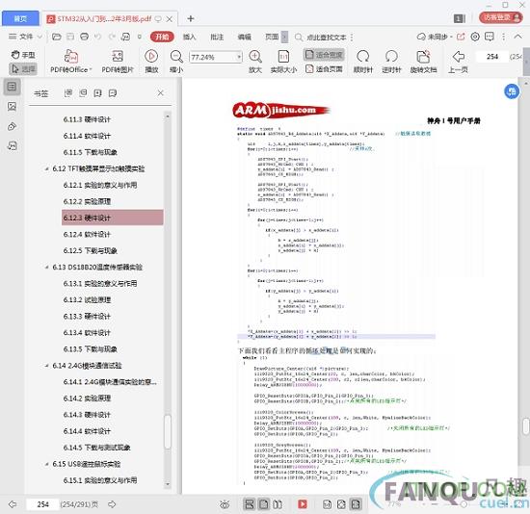Image resolution: width=530 pixels, height=514 pixels.
Task: Click the save icon in quick toolbar
Action: coord(70,37)
